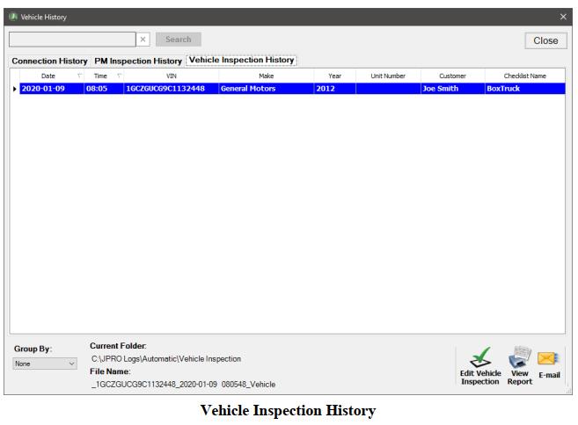Click the Date column filter icon
This screenshot has height=425, width=578.
[79, 76]
